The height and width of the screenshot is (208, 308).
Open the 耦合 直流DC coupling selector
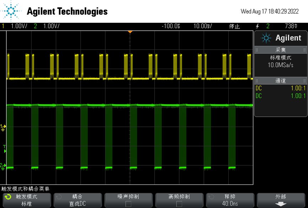point(77,200)
